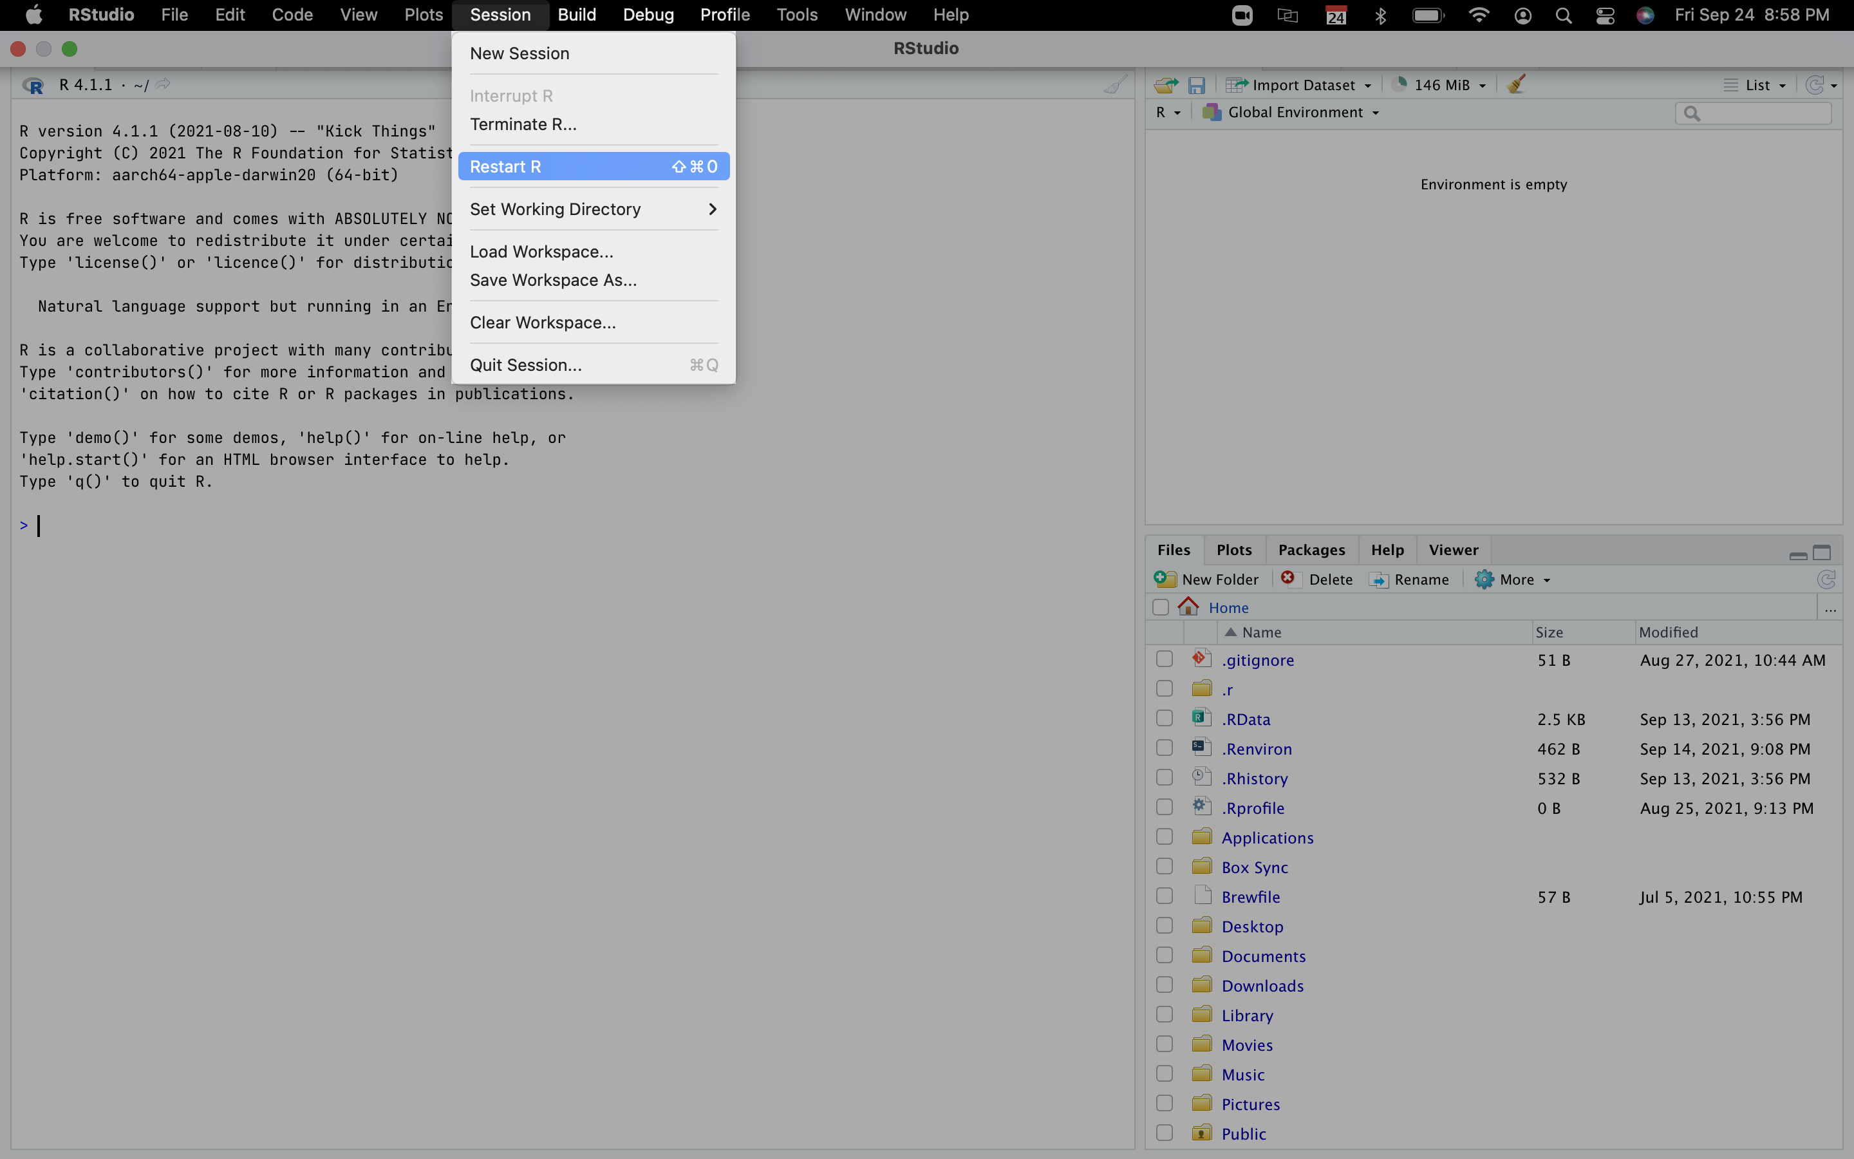Viewport: 1854px width, 1159px height.
Task: Click the Wi-Fi menu bar icon
Action: (x=1479, y=15)
